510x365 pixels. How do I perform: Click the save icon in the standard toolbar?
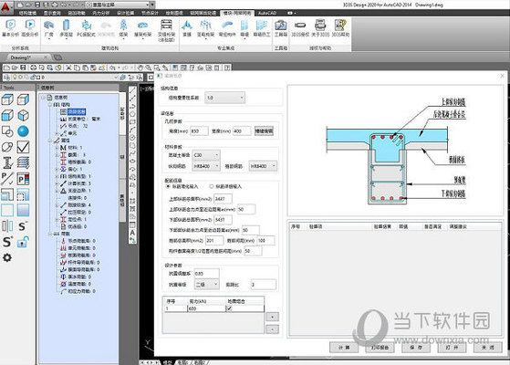pyautogui.click(x=23, y=68)
